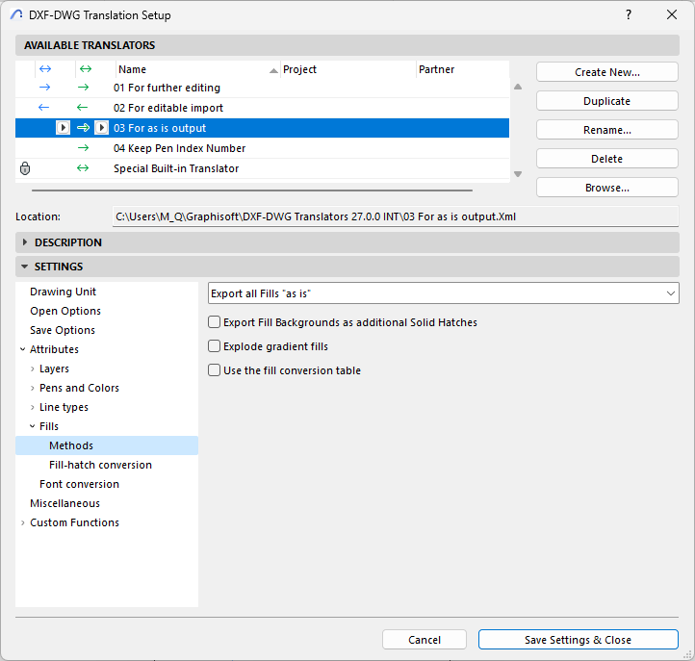
Task: Expand the Layers tree node
Action: click(x=33, y=369)
